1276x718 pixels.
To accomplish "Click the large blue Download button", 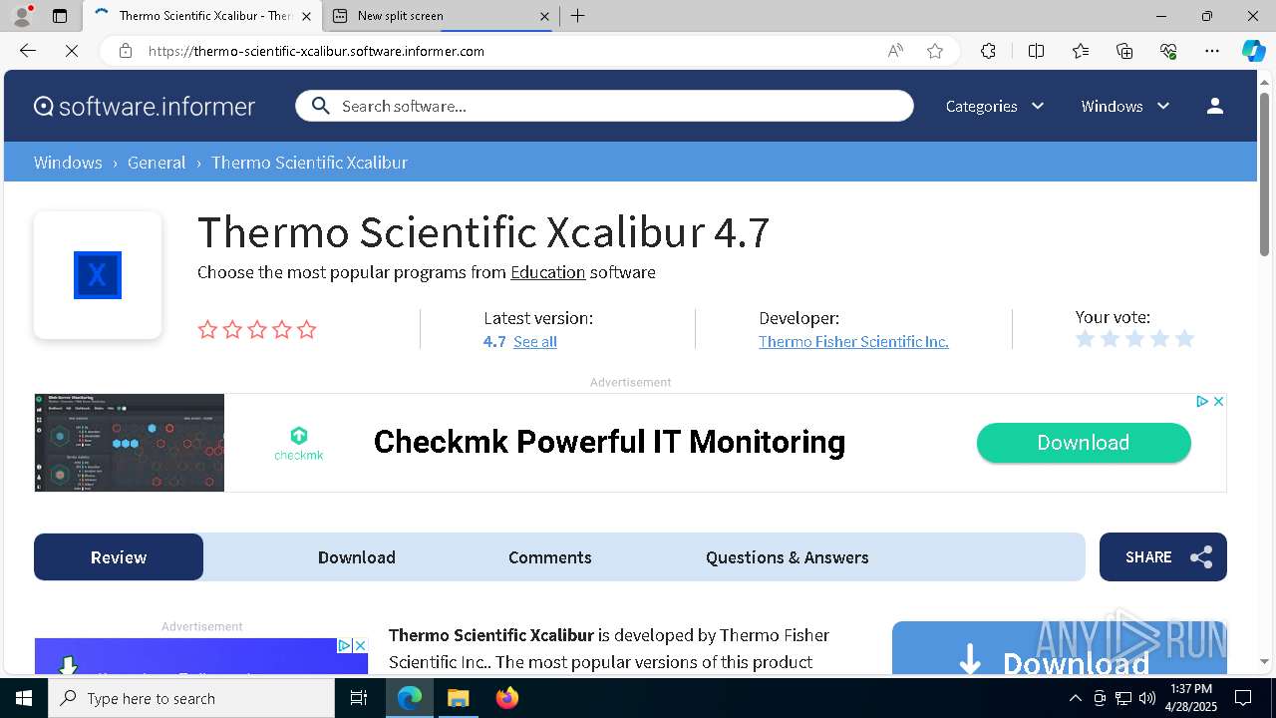I will pyautogui.click(x=1060, y=647).
